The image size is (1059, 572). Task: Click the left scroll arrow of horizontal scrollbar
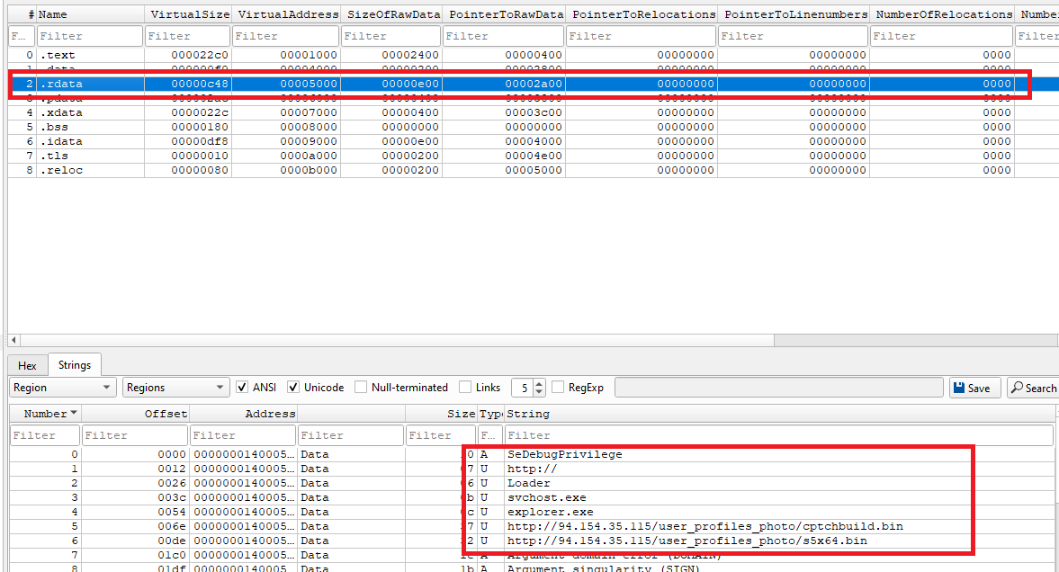click(x=13, y=340)
